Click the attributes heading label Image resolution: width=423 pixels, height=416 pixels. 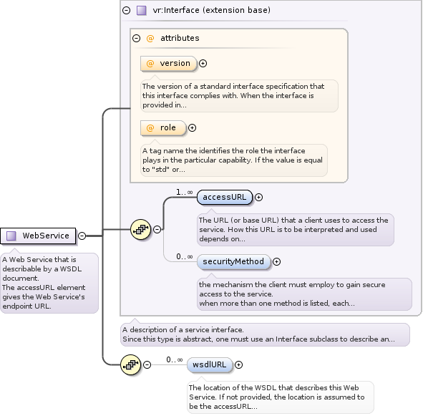coord(180,39)
